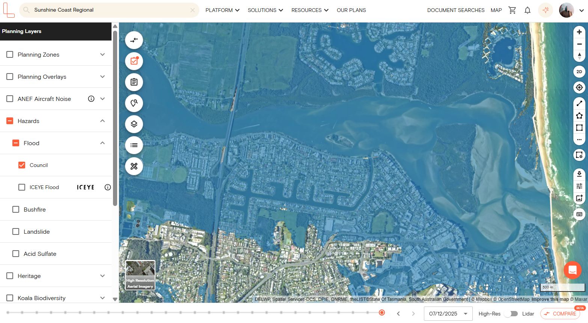
Task: Click the collapse panel arrows button
Action: pyautogui.click(x=134, y=40)
